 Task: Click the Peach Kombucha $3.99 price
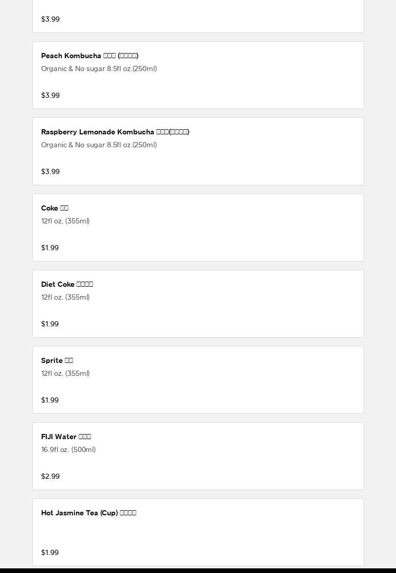pyautogui.click(x=50, y=95)
